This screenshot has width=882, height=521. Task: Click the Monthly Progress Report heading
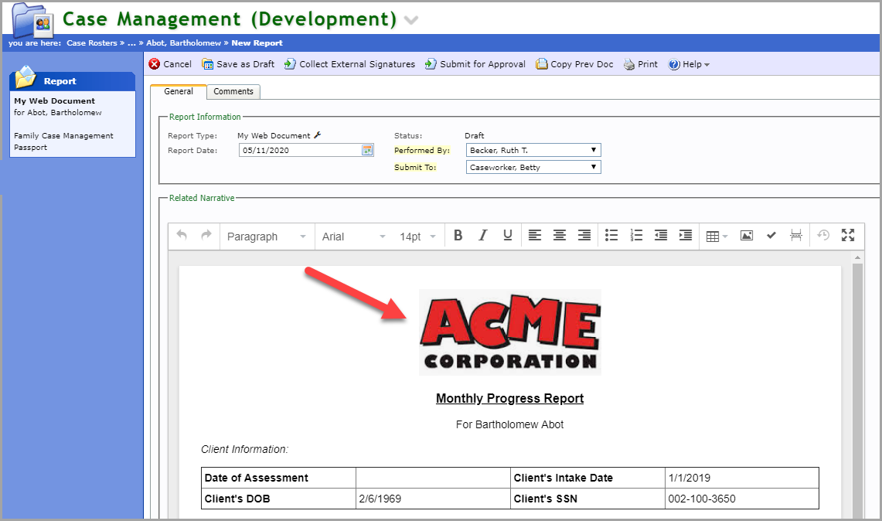[x=509, y=398]
